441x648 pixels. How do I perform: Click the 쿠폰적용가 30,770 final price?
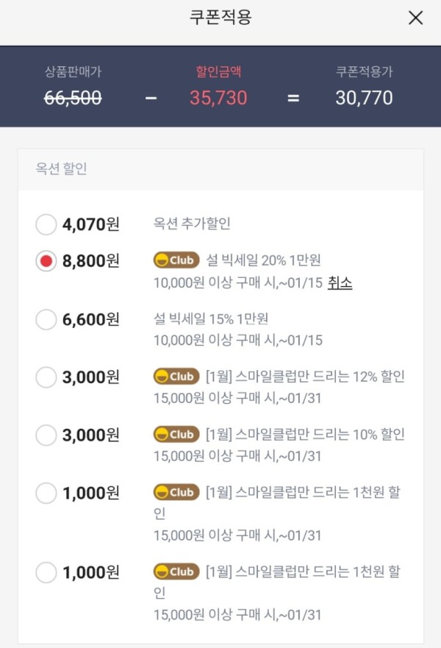[364, 98]
